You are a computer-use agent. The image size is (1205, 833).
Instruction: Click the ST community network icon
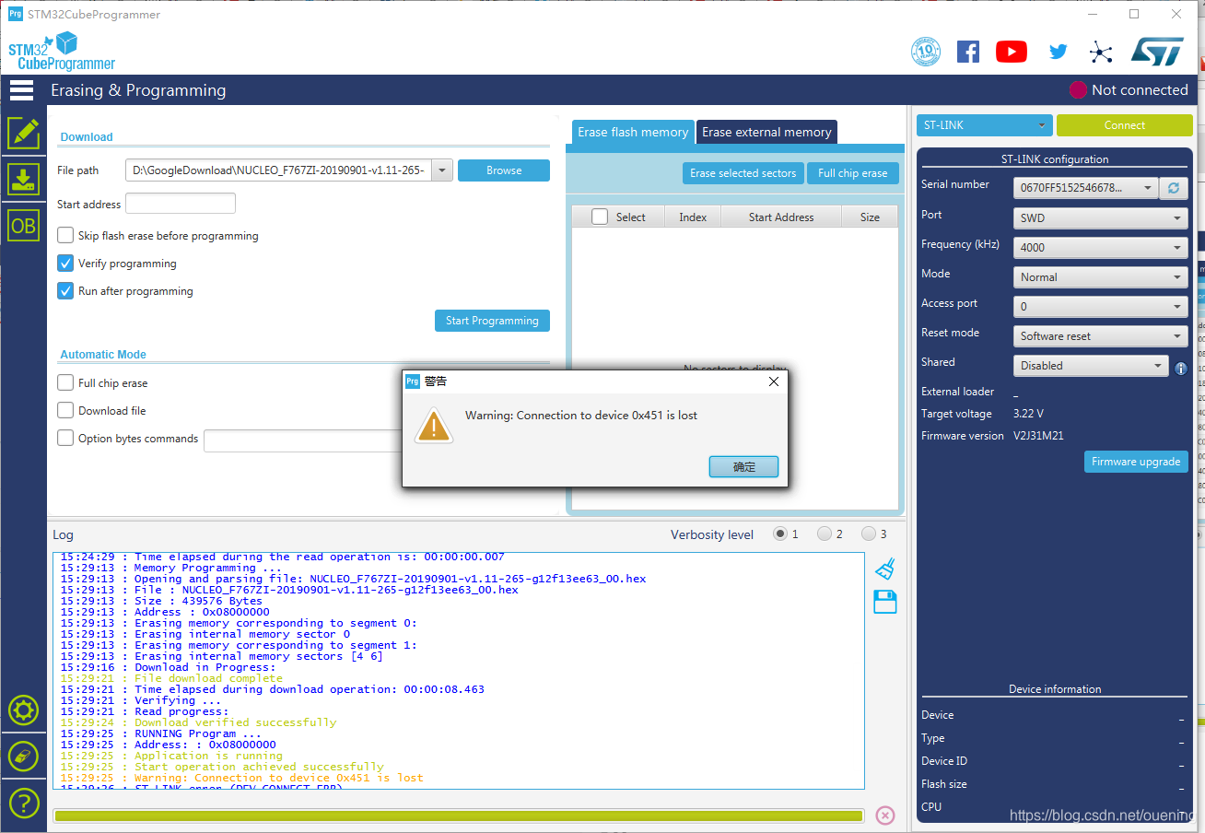1101,52
